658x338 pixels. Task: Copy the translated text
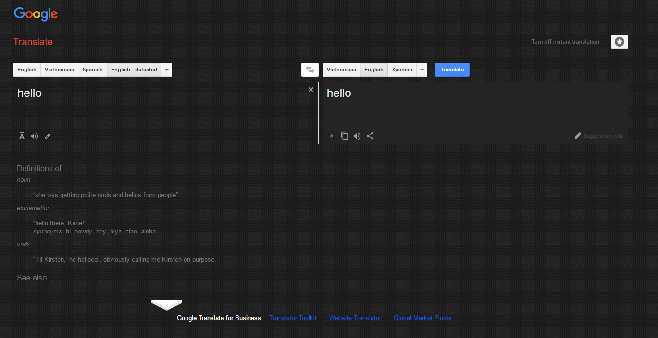coord(344,136)
